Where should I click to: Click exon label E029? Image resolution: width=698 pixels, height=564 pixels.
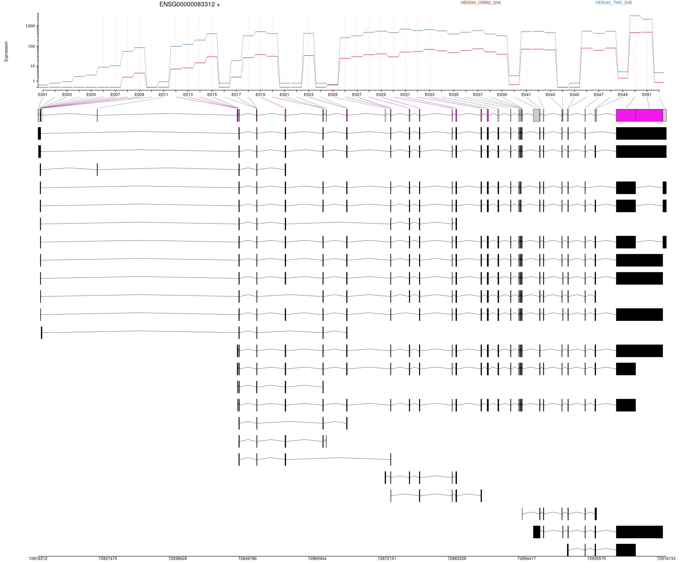(381, 95)
